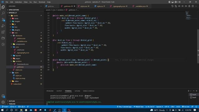199x112 pixels.
Task: Click Watch Sass in the status bar
Action: click(138, 107)
